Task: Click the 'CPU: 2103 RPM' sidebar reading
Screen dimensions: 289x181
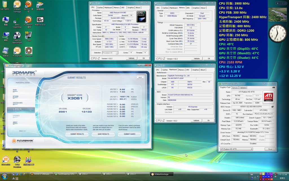Action: [231, 62]
